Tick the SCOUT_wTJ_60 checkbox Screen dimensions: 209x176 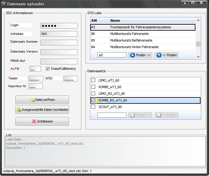[93, 107]
